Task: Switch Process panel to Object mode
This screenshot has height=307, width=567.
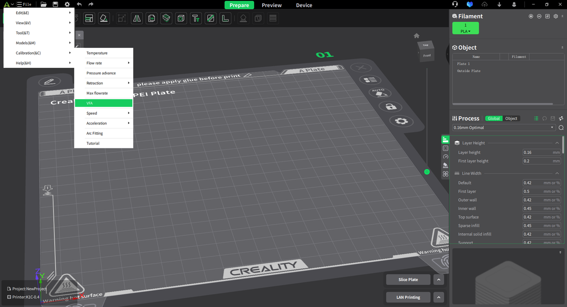Action: click(511, 118)
